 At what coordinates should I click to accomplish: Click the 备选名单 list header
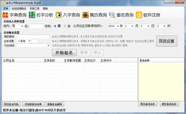point(159,61)
